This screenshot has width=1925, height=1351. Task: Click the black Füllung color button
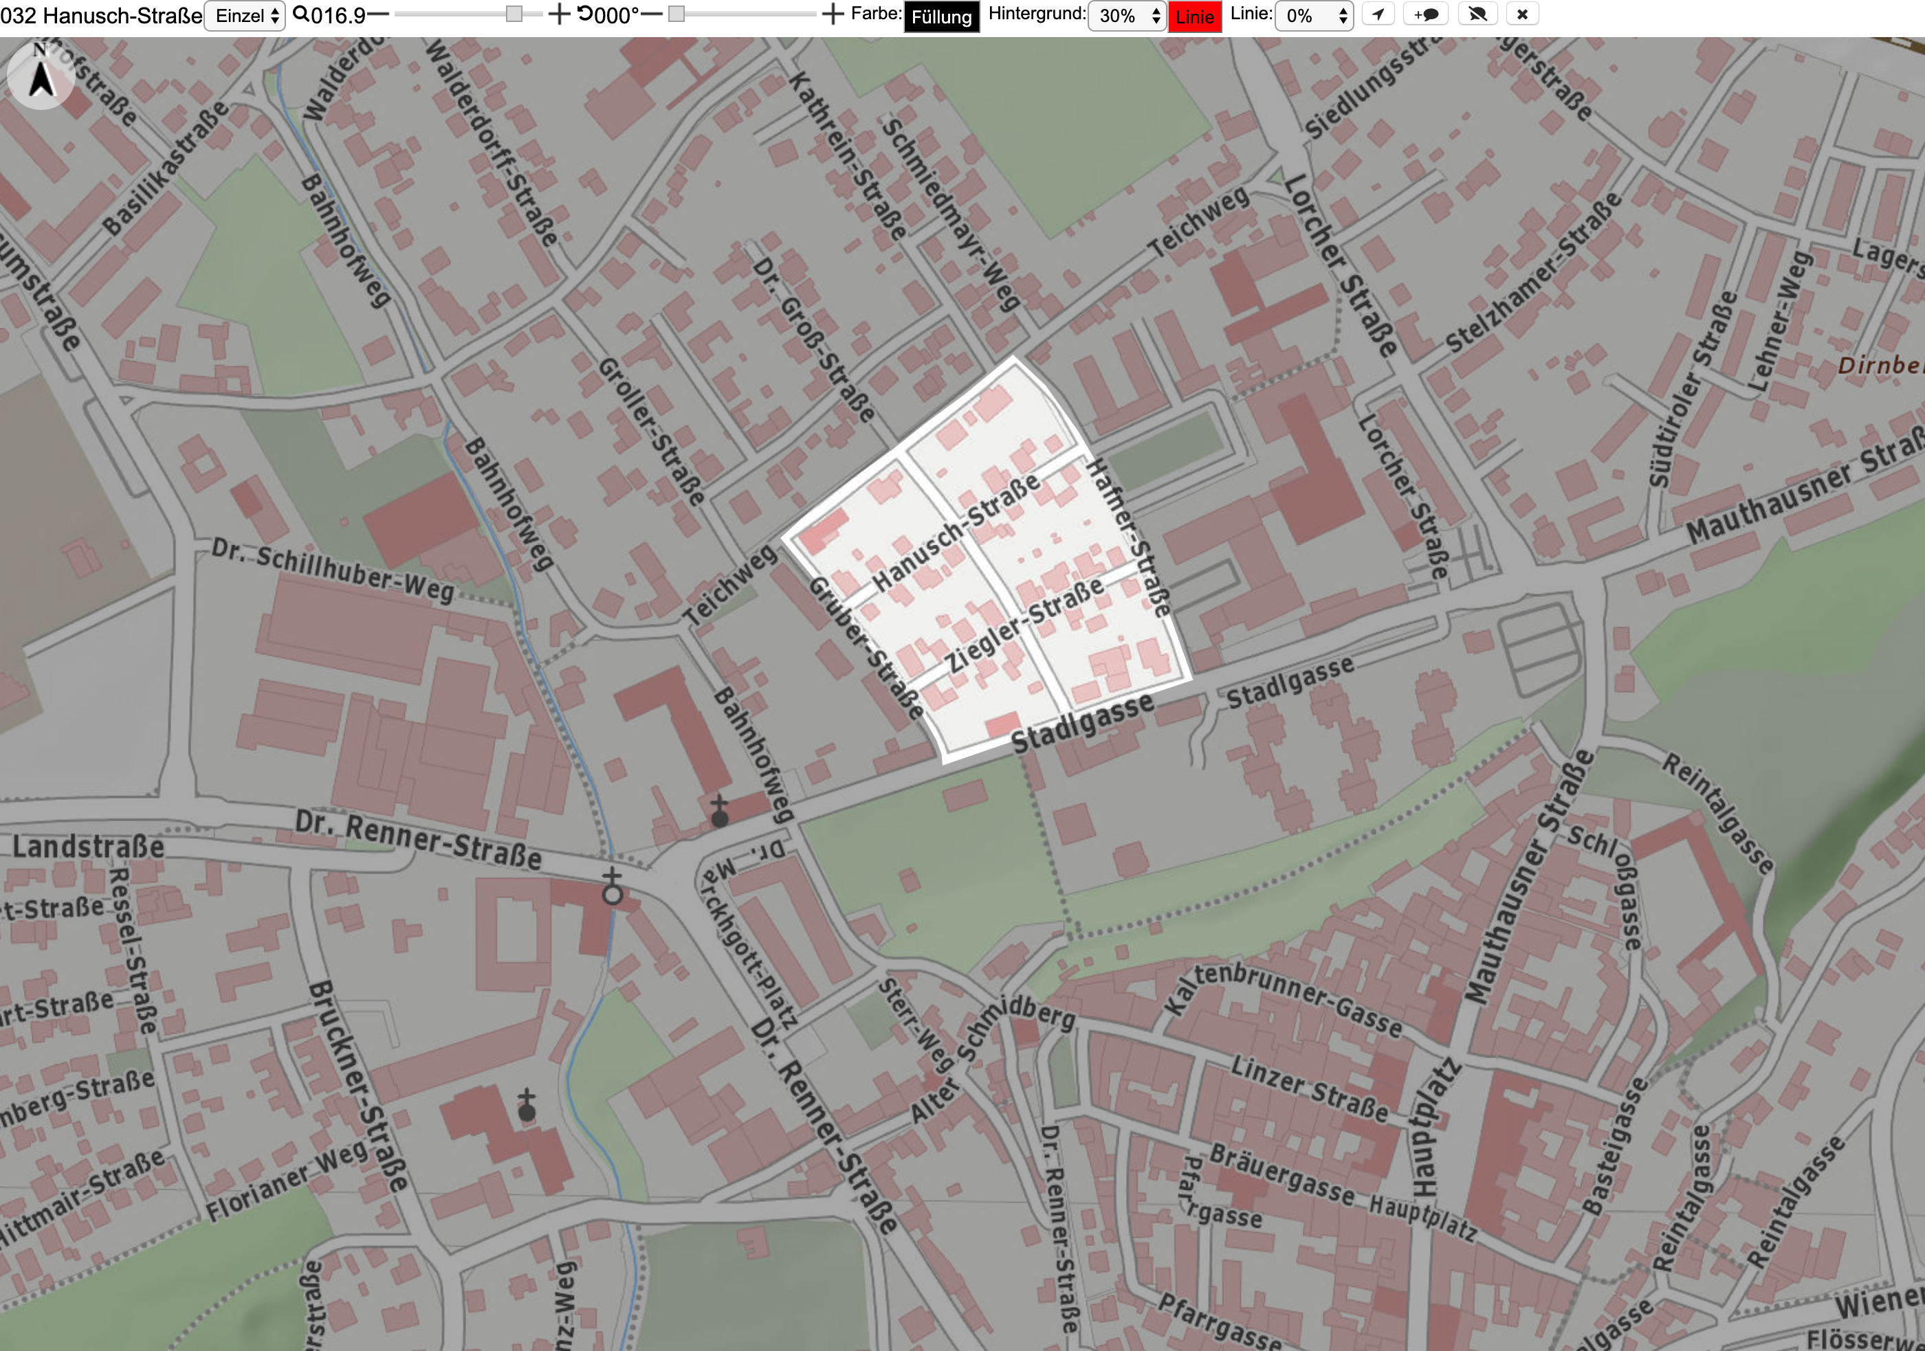940,16
